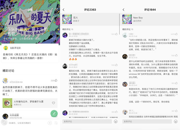Viewport: 180px width, 130px height.
Task: Open avatar of the 我是98年的 comment author
Action: 125,84
